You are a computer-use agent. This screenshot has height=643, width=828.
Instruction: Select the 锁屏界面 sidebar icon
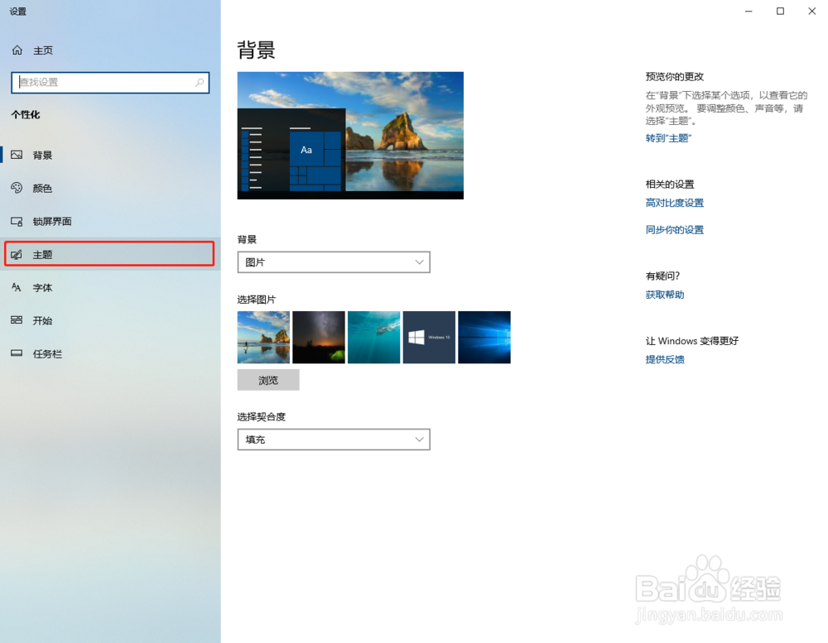point(17,221)
